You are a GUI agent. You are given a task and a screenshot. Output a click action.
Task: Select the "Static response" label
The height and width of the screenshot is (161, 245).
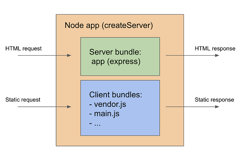(214, 100)
